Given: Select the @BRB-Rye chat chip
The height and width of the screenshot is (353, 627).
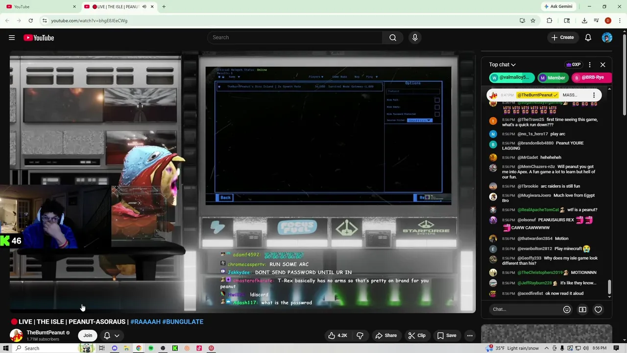Looking at the screenshot, I should point(591,77).
